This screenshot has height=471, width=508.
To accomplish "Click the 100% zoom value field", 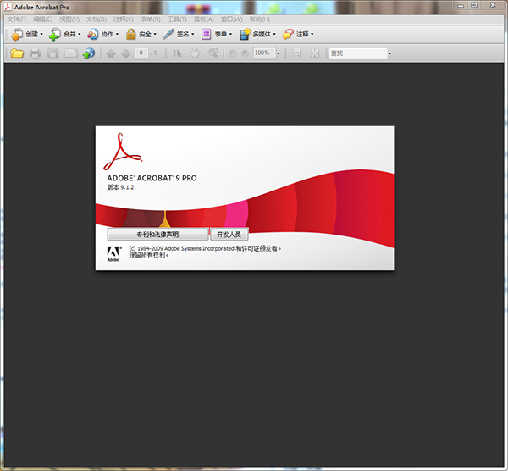I will coord(264,53).
